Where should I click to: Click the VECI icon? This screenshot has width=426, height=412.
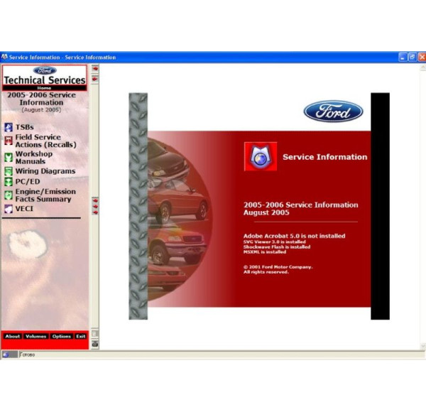click(9, 209)
